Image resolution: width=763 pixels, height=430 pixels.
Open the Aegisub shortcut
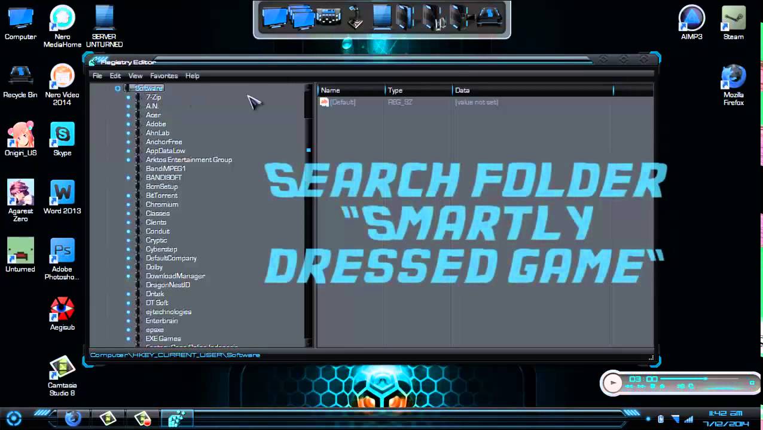(x=62, y=314)
